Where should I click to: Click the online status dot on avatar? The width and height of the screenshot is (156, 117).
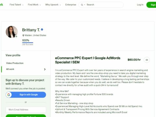tap(16, 36)
